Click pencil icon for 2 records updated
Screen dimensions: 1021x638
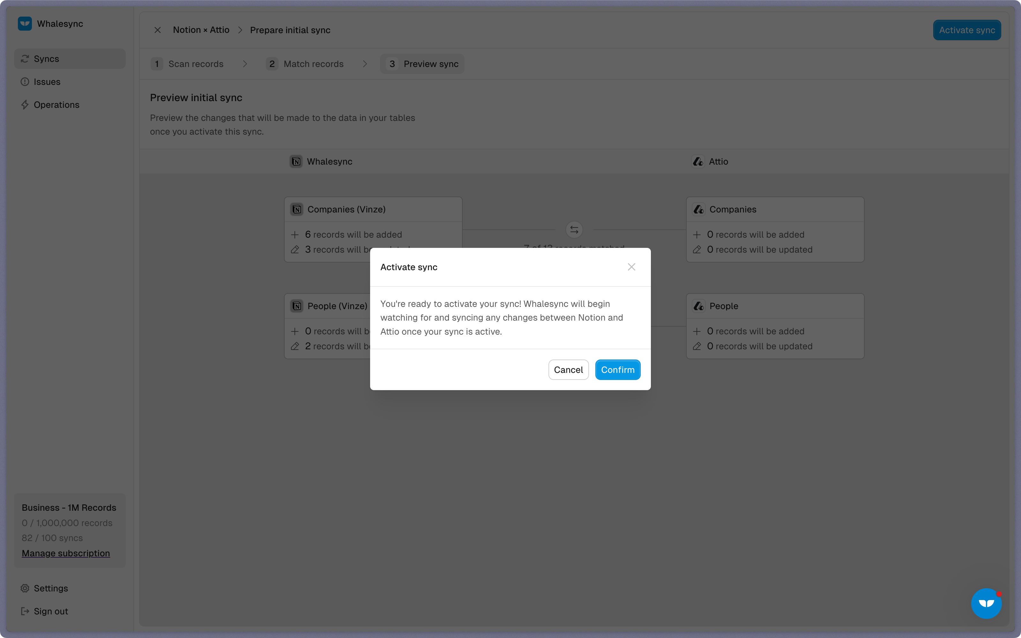tap(295, 346)
